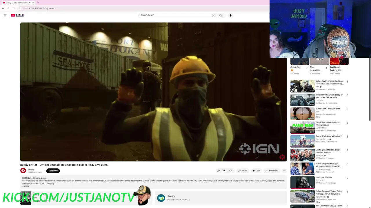The width and height of the screenshot is (371, 208).
Task: Open options for Dallas SWAT video
Action: coord(348,81)
